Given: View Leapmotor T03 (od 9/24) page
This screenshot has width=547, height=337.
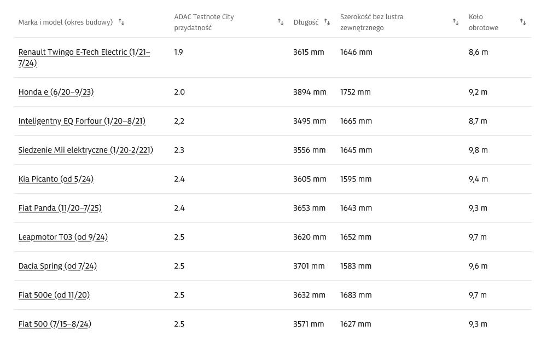Looking at the screenshot, I should coord(63,237).
